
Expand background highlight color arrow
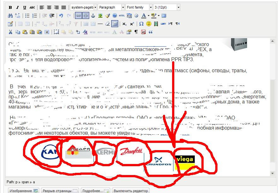click(x=159, y=16)
